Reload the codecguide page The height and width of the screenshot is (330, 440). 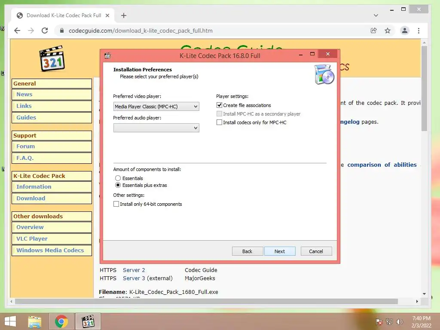[45, 31]
